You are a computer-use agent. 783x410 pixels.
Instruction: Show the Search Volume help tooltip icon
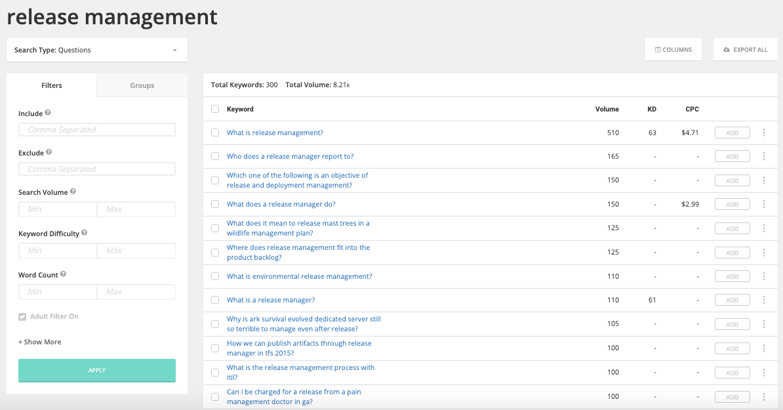73,192
